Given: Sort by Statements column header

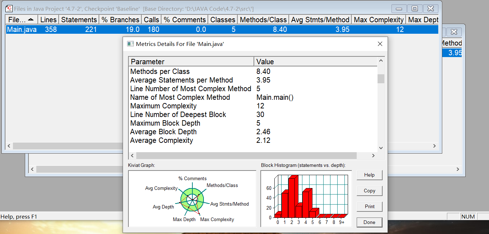Looking at the screenshot, I should pyautogui.click(x=79, y=20).
